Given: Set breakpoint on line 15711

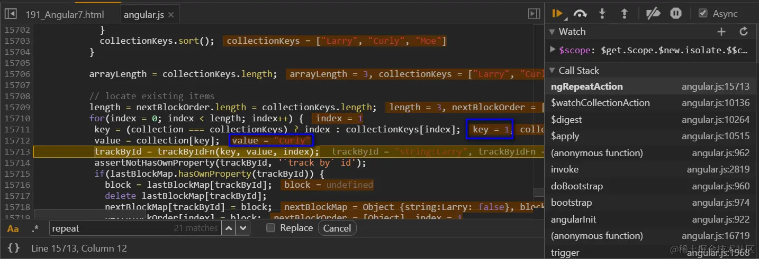Looking at the screenshot, I should (16, 129).
